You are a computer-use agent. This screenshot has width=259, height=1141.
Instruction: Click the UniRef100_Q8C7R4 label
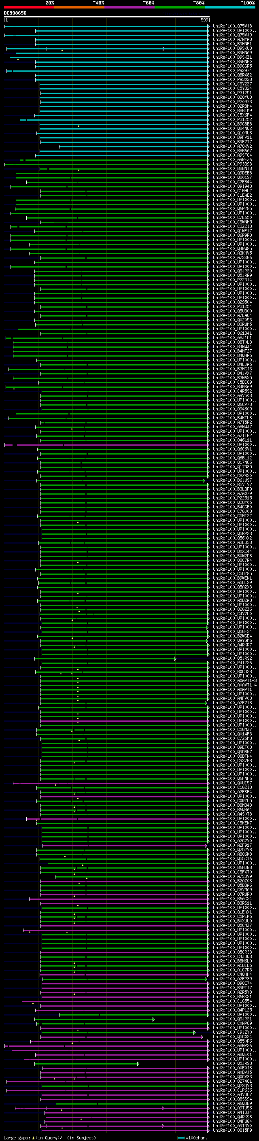pos(232,561)
